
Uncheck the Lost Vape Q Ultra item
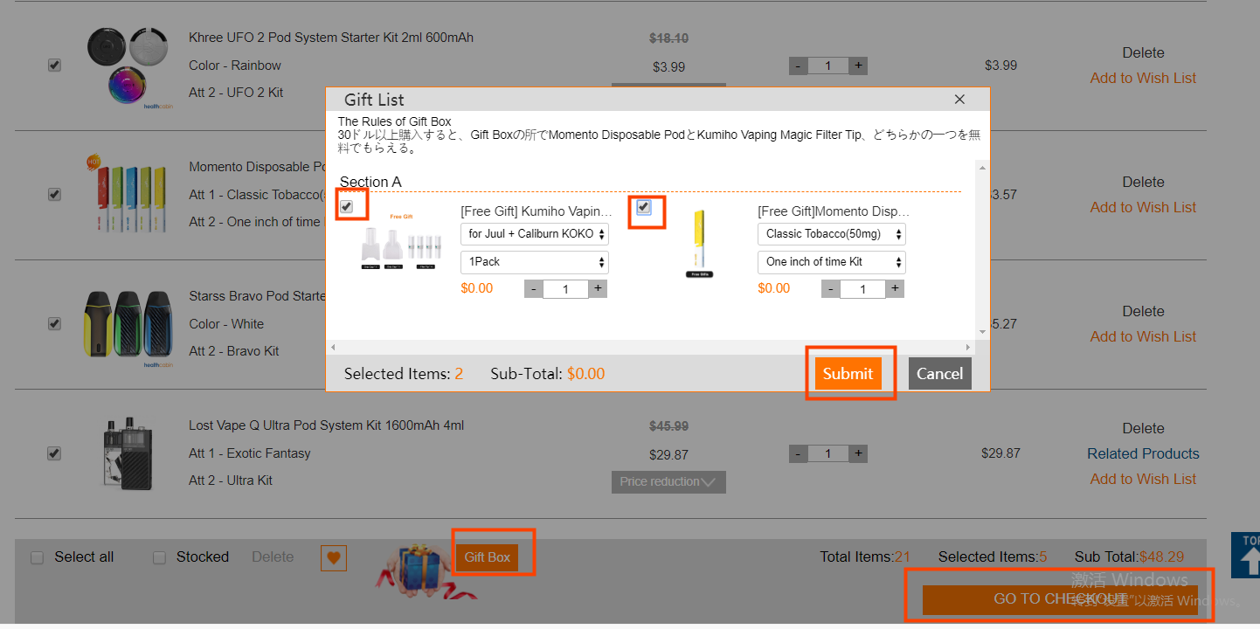coord(54,453)
